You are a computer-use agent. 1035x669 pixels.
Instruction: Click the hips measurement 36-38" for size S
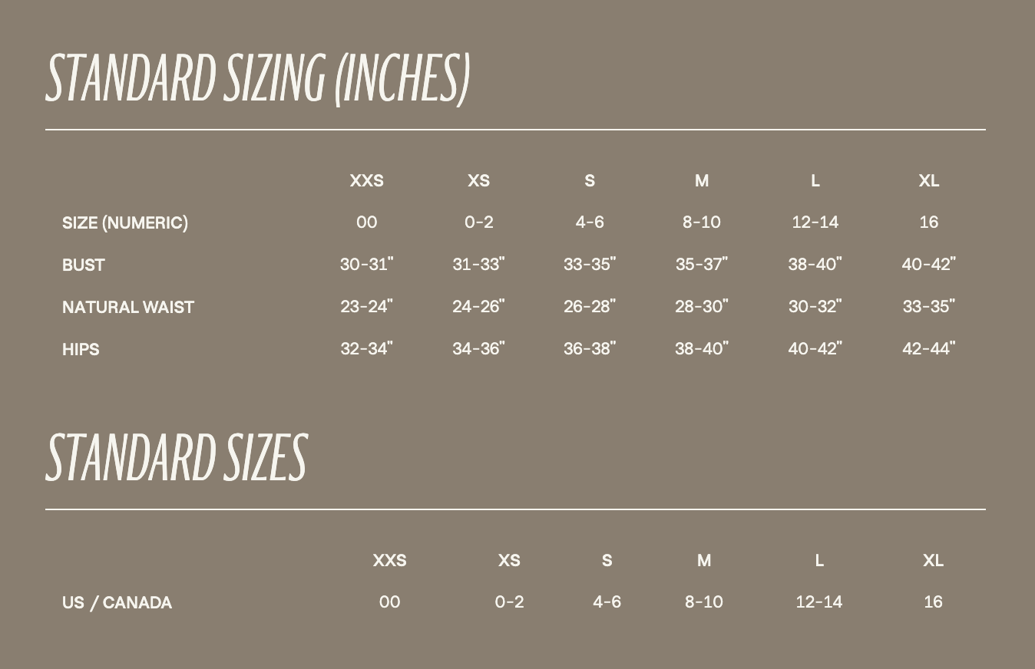(590, 349)
